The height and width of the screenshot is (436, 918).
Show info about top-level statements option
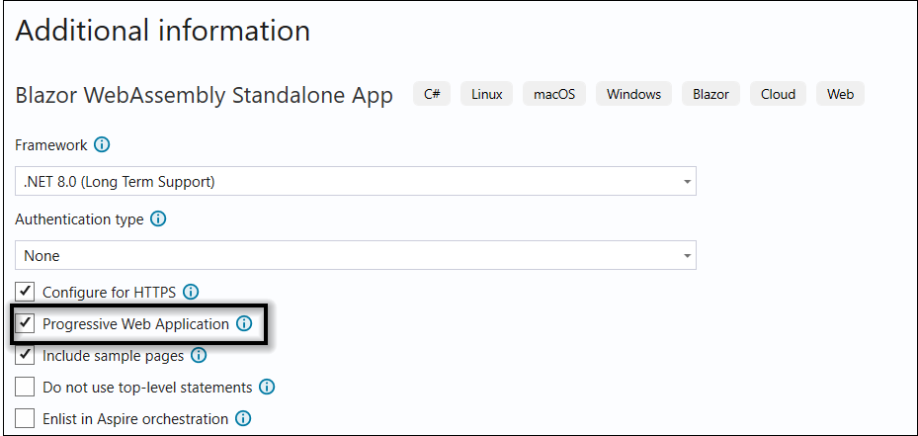267,387
